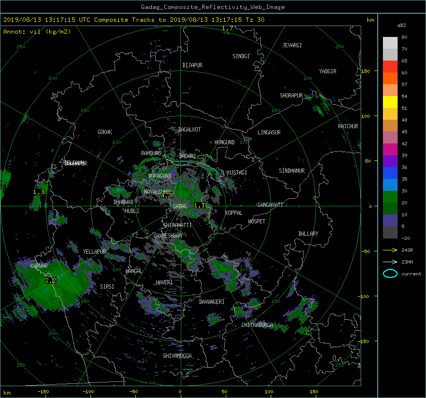Click the YELLAPUR city label
The width and height of the screenshot is (426, 398).
94,252
